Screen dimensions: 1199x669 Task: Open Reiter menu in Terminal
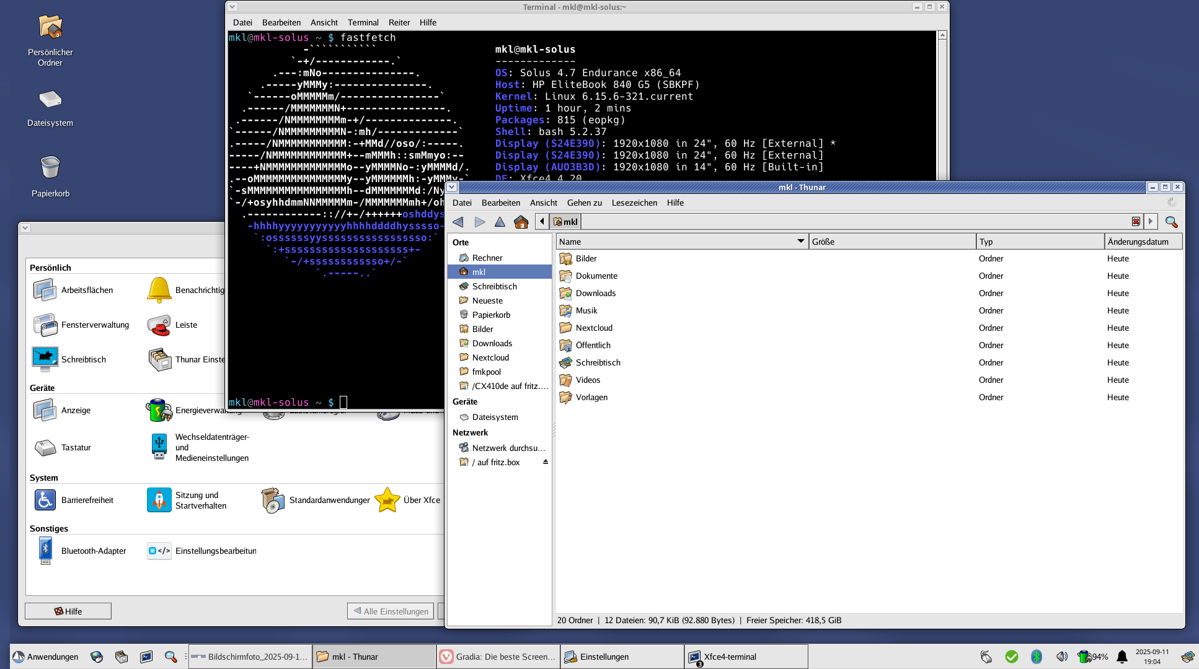tap(399, 22)
